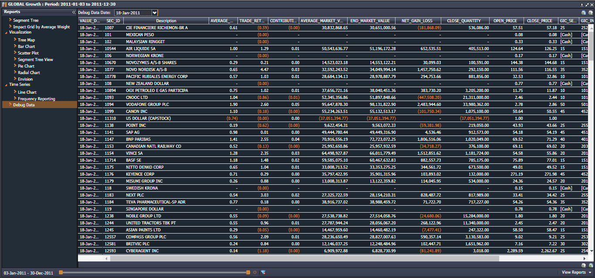The width and height of the screenshot is (595, 278).
Task: Click the Debug Data Date field showing 18-Jan-2011
Action: click(x=133, y=13)
